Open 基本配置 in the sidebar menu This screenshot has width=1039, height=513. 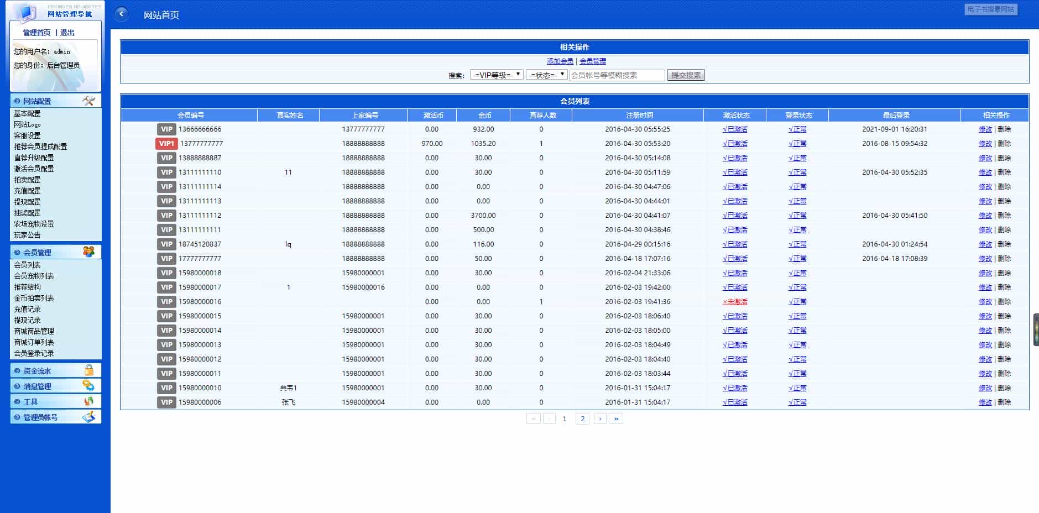[x=27, y=113]
